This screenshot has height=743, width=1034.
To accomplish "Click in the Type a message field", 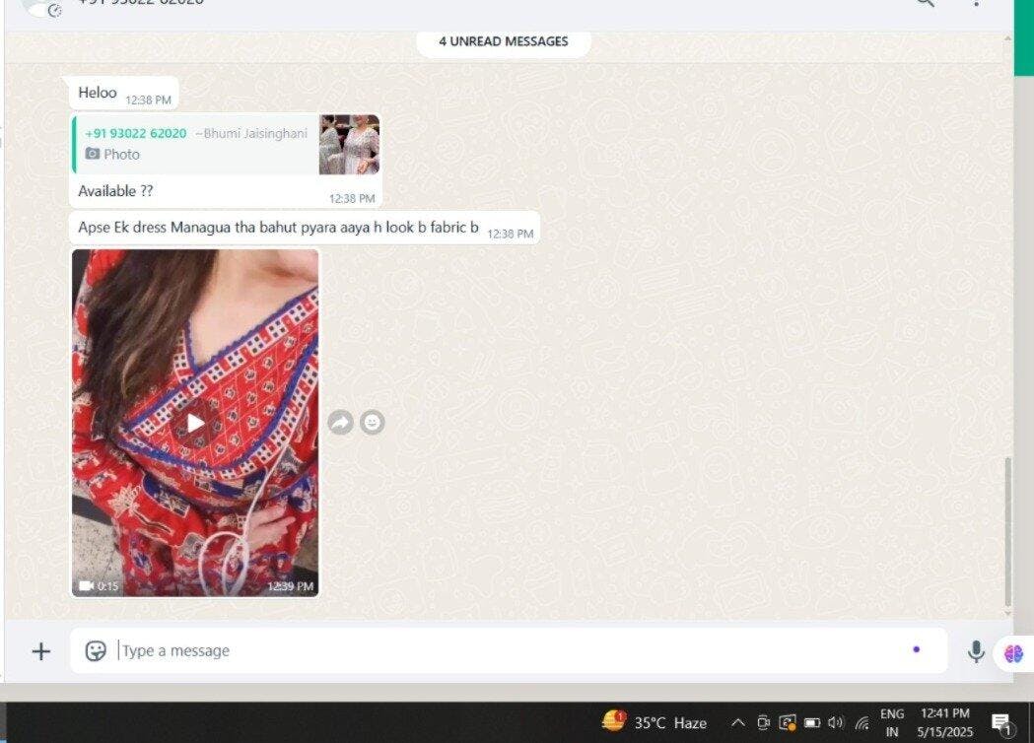I will pyautogui.click(x=493, y=651).
